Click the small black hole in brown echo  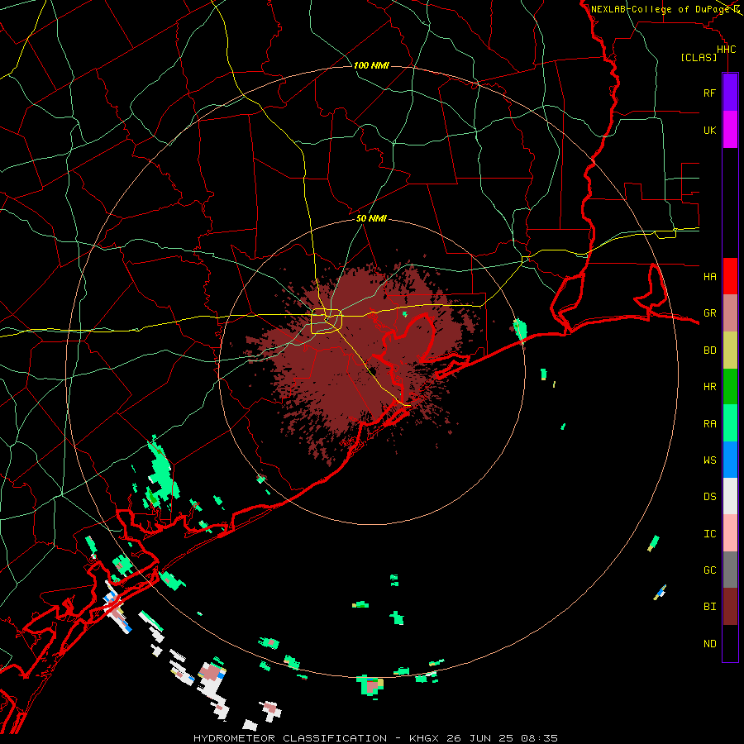point(373,371)
